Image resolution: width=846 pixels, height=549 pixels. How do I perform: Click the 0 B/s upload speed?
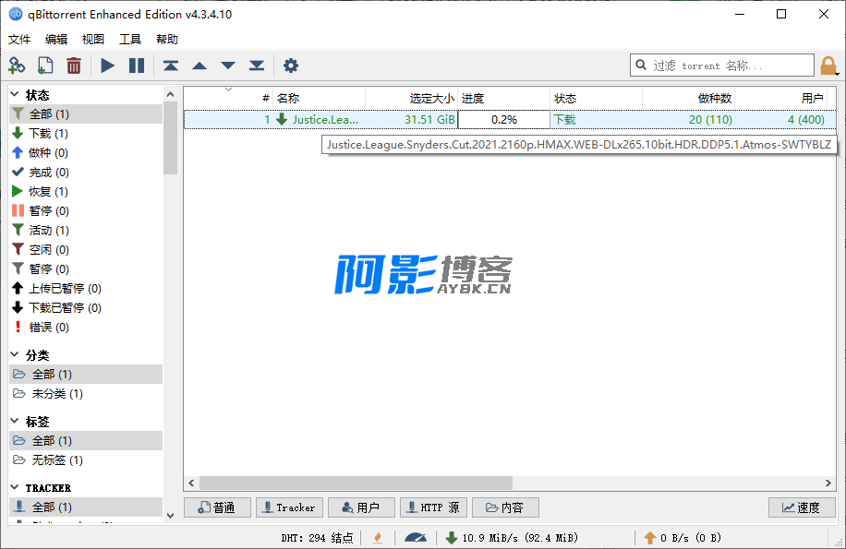(683, 538)
